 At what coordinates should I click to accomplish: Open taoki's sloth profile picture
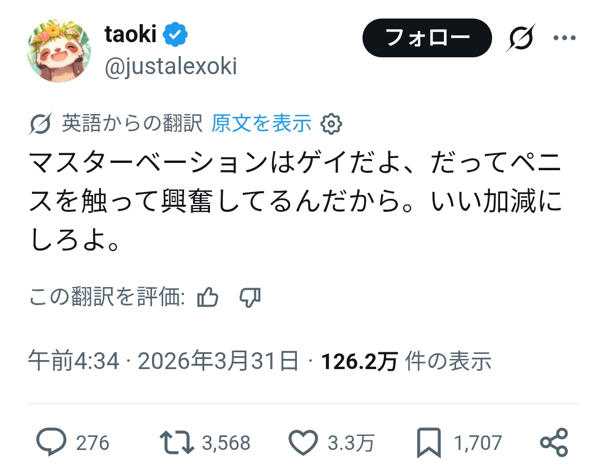coord(58,51)
